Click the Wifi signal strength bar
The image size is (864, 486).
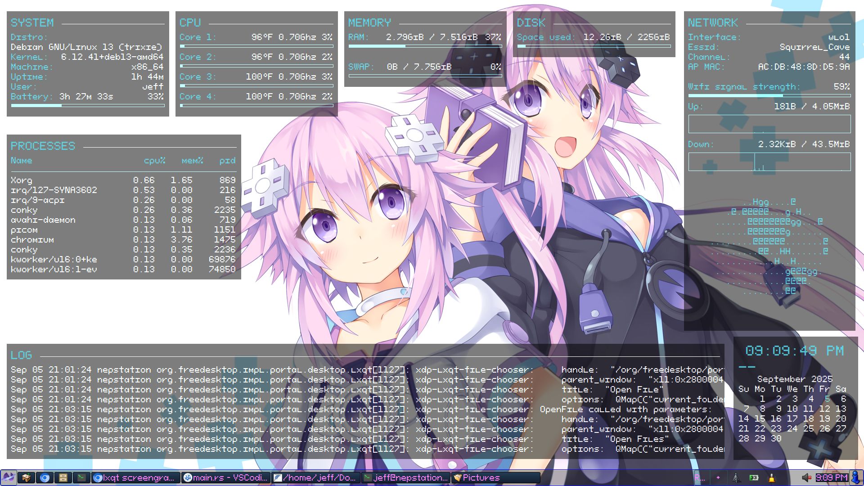point(769,95)
